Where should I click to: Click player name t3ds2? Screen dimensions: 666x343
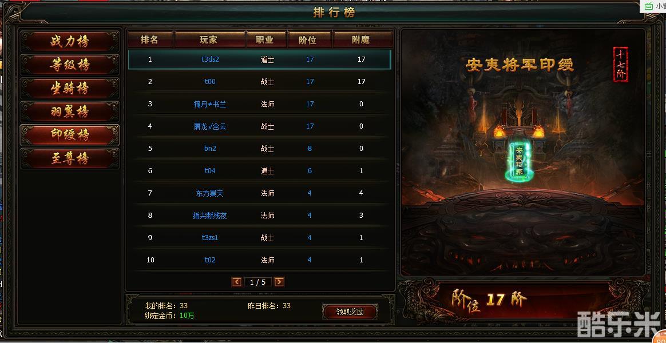click(210, 59)
